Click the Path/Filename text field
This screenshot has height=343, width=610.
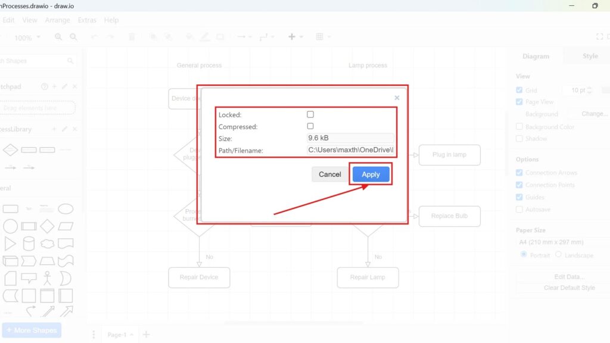click(x=350, y=150)
